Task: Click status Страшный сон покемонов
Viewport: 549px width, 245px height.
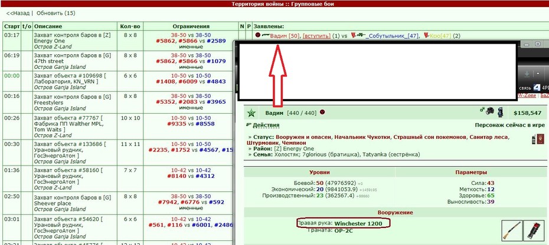Action: (430, 137)
